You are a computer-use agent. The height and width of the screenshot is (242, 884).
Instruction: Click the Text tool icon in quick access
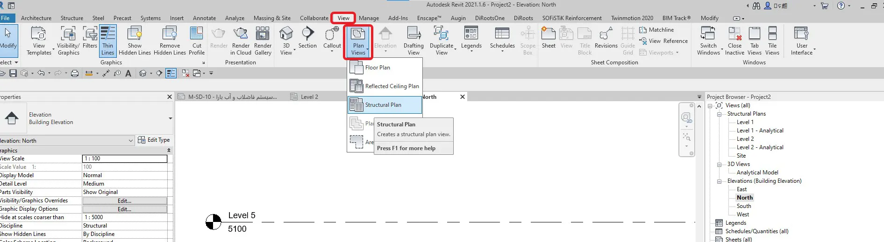[x=128, y=73]
